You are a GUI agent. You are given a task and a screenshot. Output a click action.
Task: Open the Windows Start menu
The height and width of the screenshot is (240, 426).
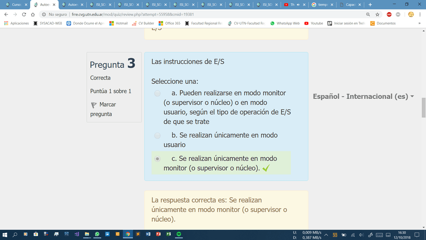5,234
